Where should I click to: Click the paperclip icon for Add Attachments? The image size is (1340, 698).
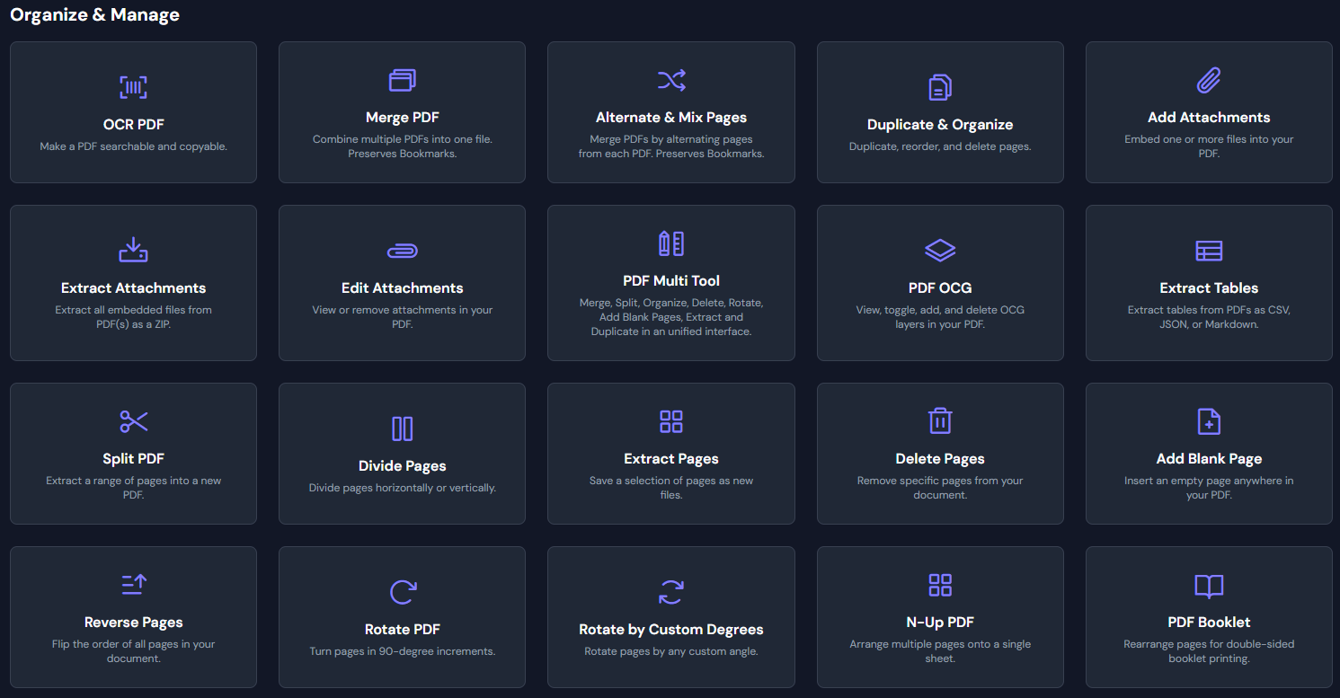[1209, 80]
